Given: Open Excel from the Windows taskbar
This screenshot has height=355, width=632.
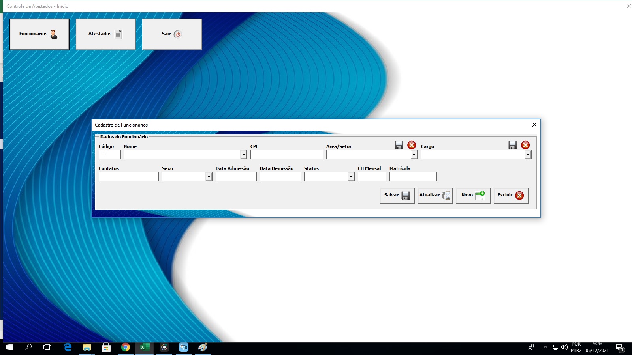Looking at the screenshot, I should 145,348.
